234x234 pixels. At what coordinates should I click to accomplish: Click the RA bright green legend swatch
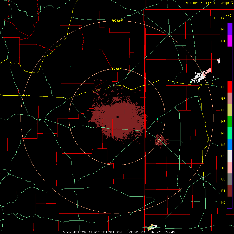point(230,133)
